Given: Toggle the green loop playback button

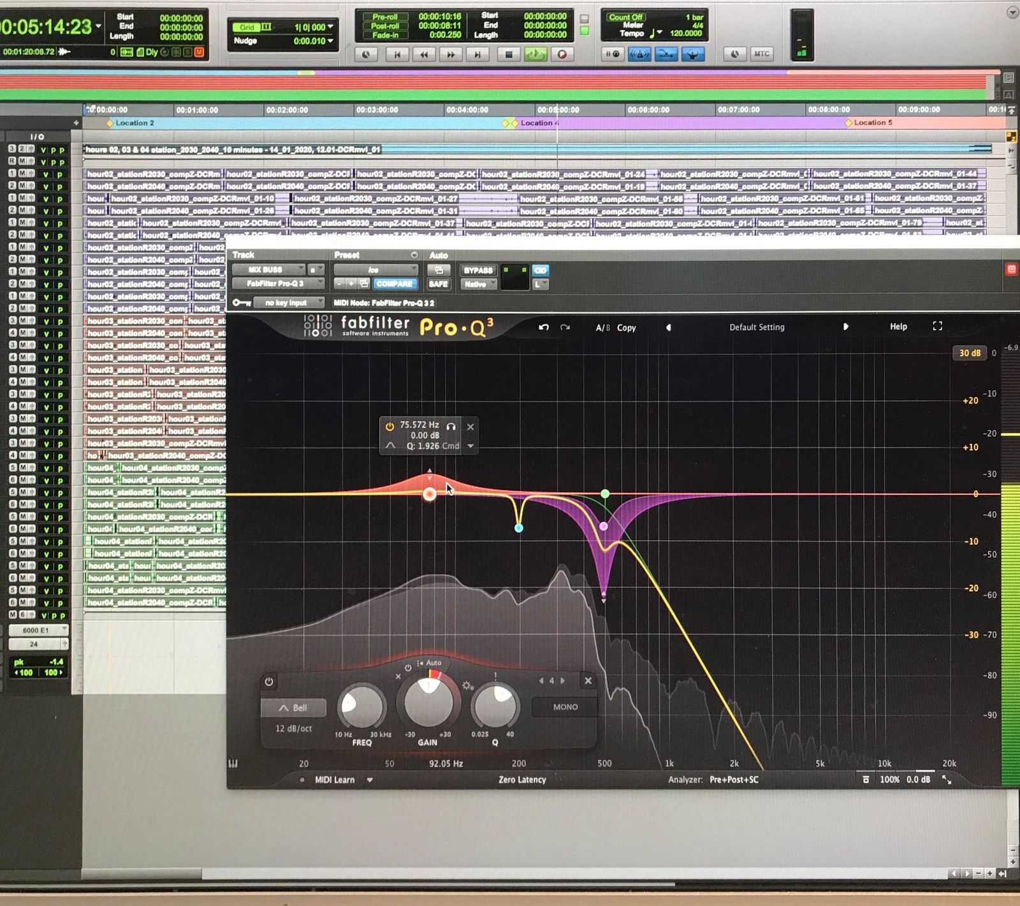Looking at the screenshot, I should pyautogui.click(x=535, y=55).
